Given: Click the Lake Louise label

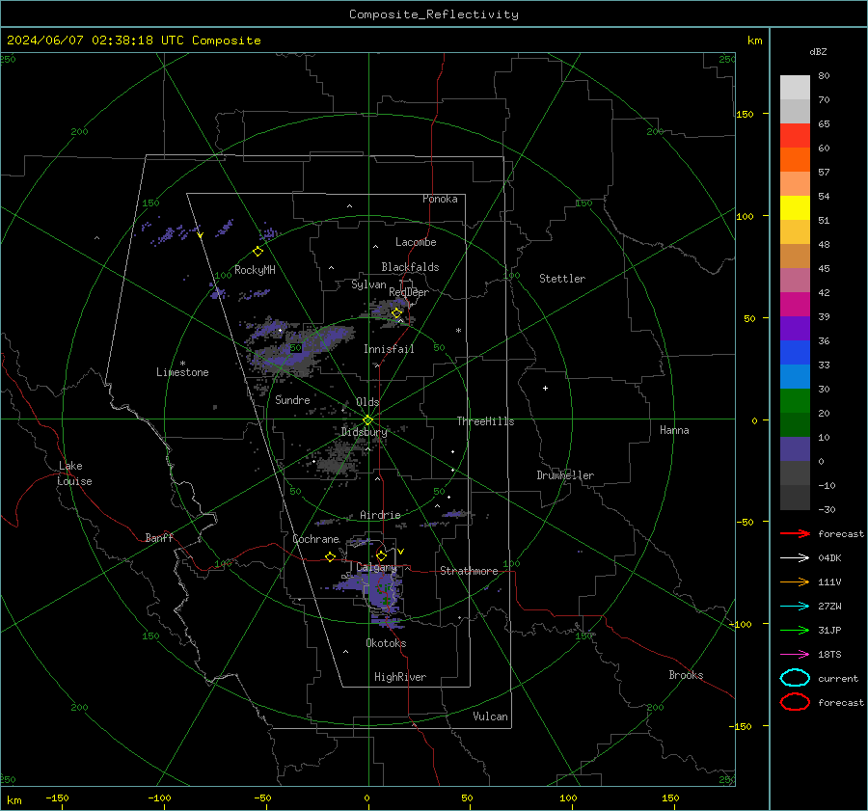Looking at the screenshot, I should (74, 473).
